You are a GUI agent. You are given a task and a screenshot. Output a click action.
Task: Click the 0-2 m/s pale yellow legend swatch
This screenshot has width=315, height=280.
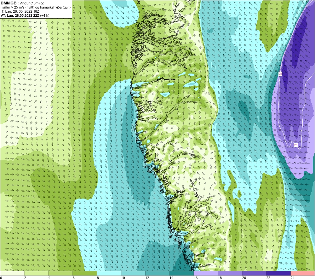12,273
